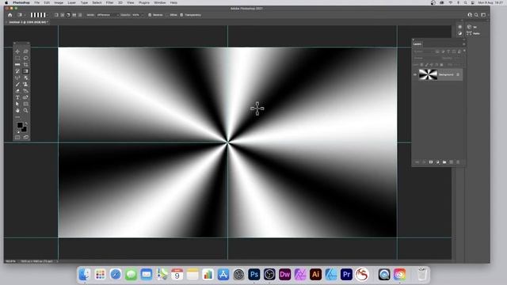Select the Move tool
Screen dimensions: 507x285
[17, 51]
